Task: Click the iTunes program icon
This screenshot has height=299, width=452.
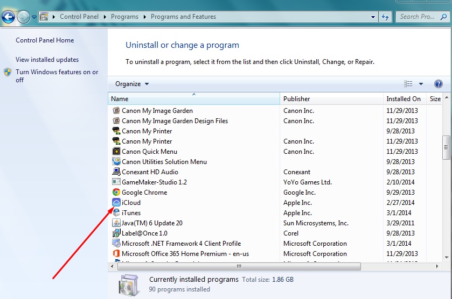Action: point(116,212)
